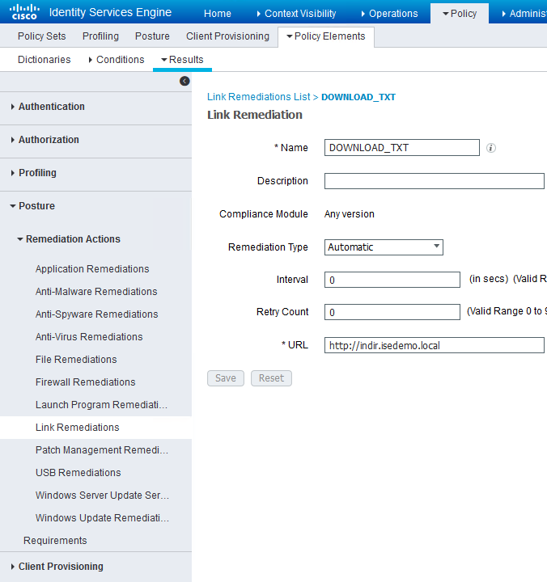This screenshot has height=582, width=547.
Task: Open USB Remediations
Action: 78,473
